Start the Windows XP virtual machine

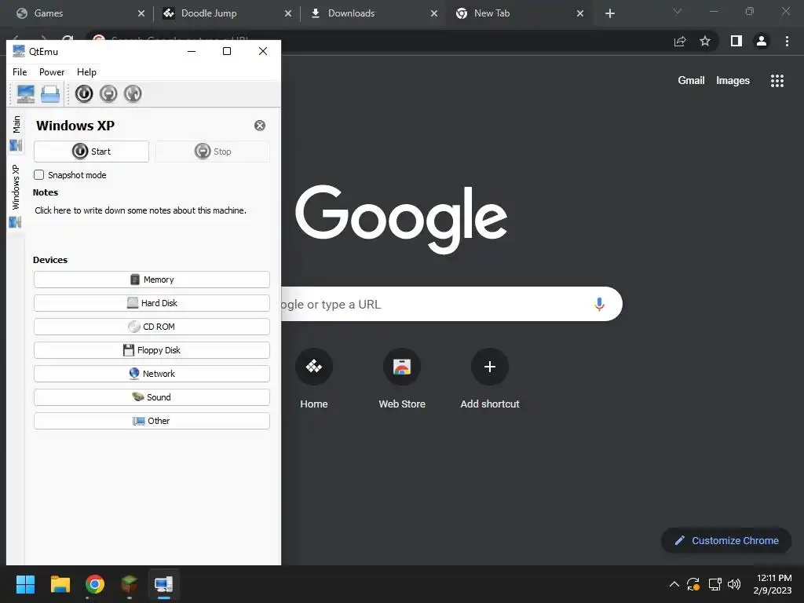pos(91,152)
